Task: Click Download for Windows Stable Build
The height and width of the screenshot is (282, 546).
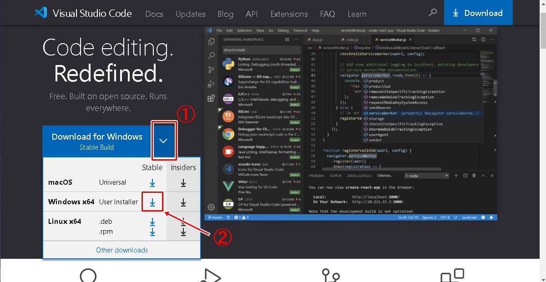Action: tap(97, 141)
